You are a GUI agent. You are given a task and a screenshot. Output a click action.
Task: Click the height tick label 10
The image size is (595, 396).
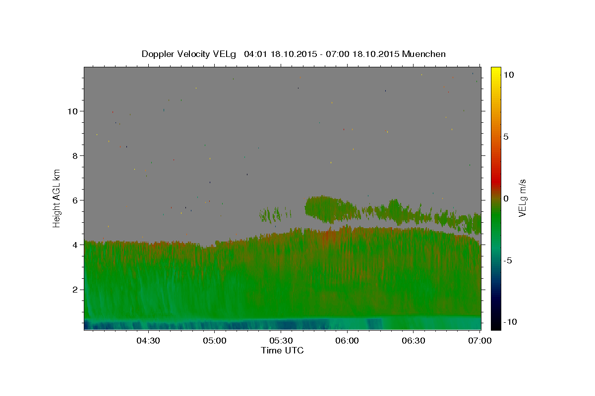72,111
